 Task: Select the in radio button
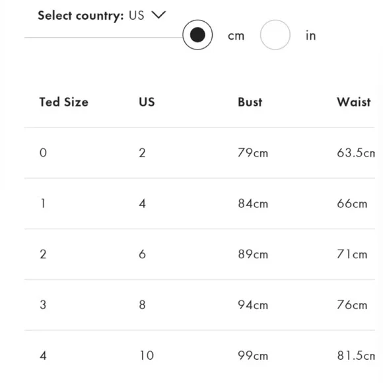point(275,35)
